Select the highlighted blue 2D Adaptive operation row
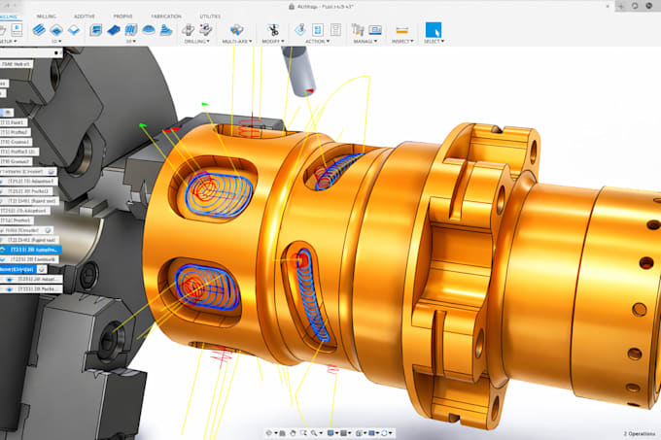 coord(31,250)
